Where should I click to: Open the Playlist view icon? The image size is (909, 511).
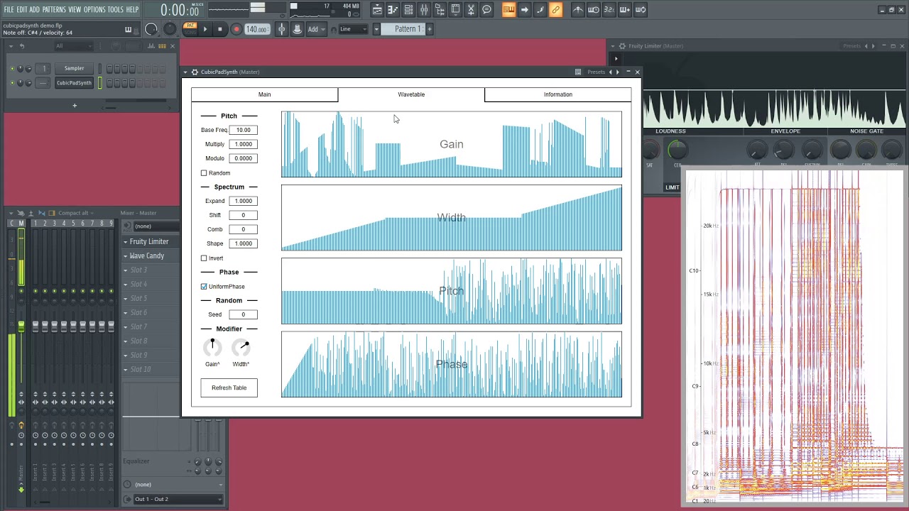point(377,10)
